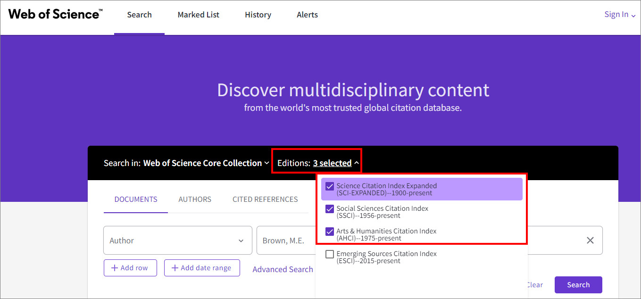Click the Clear link

534,285
